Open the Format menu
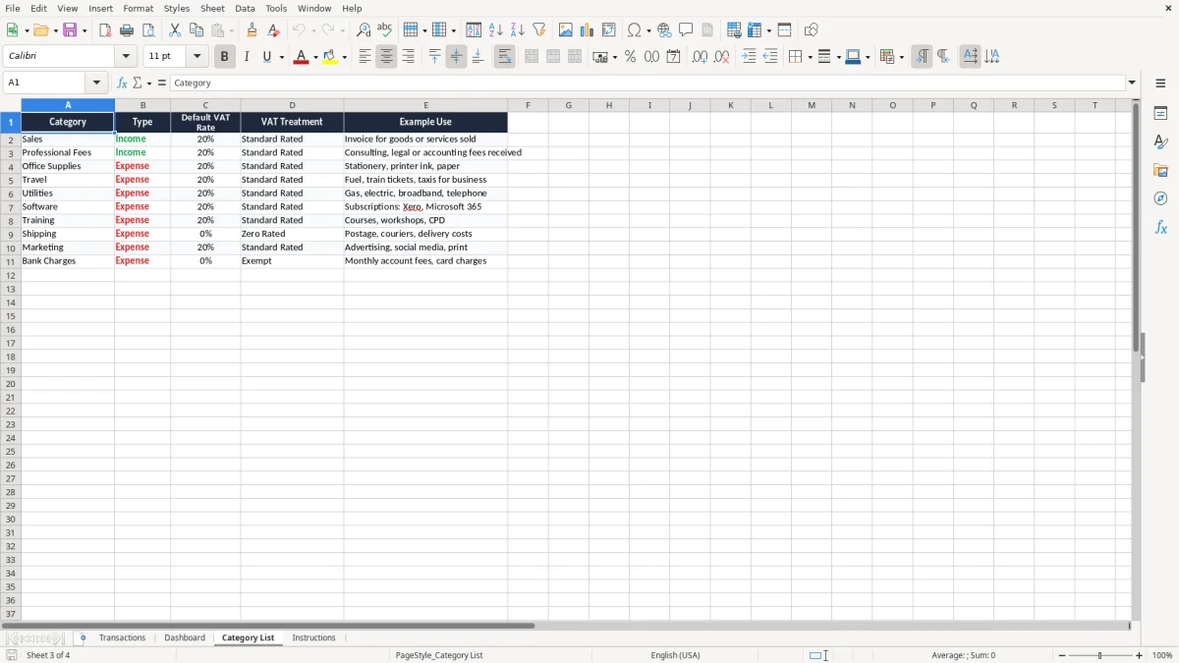Screen dimensions: 1179x663 pos(139,8)
